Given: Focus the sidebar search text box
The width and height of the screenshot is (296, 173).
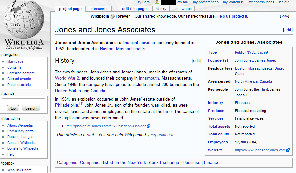Looking at the screenshot, I should [x=23, y=101].
